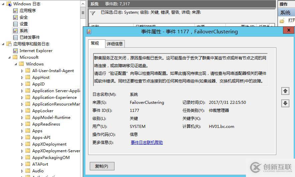Click the 复制(P) button
The height and width of the screenshot is (177, 295).
point(102,166)
